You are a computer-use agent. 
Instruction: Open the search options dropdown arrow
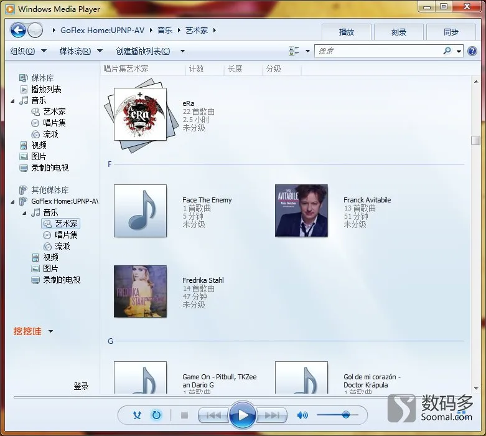click(459, 51)
